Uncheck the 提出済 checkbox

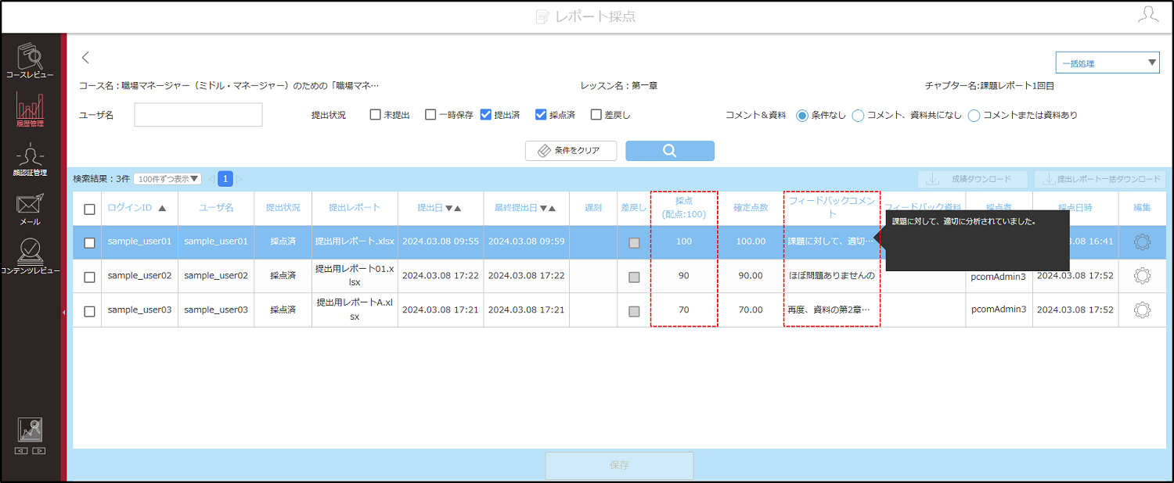(x=486, y=115)
